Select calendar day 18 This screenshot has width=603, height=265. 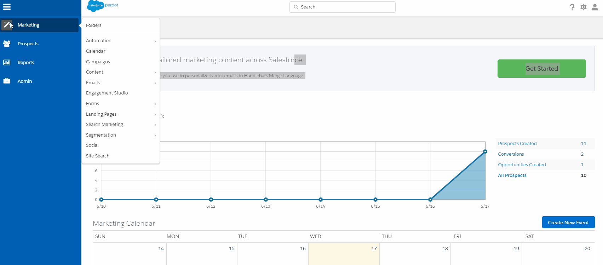pos(415,254)
